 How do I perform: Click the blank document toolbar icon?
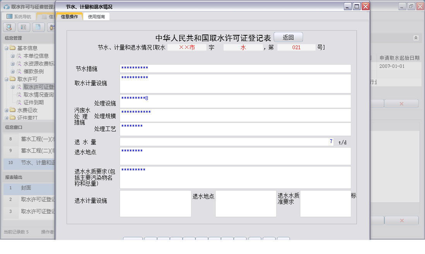pyautogui.click(x=38, y=27)
